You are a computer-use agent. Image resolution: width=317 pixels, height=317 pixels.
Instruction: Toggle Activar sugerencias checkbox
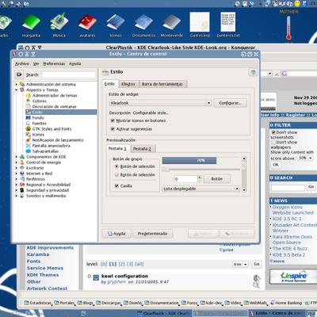113,129
